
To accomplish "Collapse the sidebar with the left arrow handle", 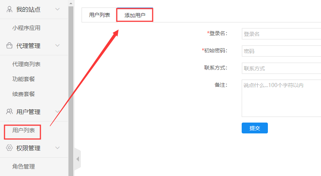I will pos(78,159).
